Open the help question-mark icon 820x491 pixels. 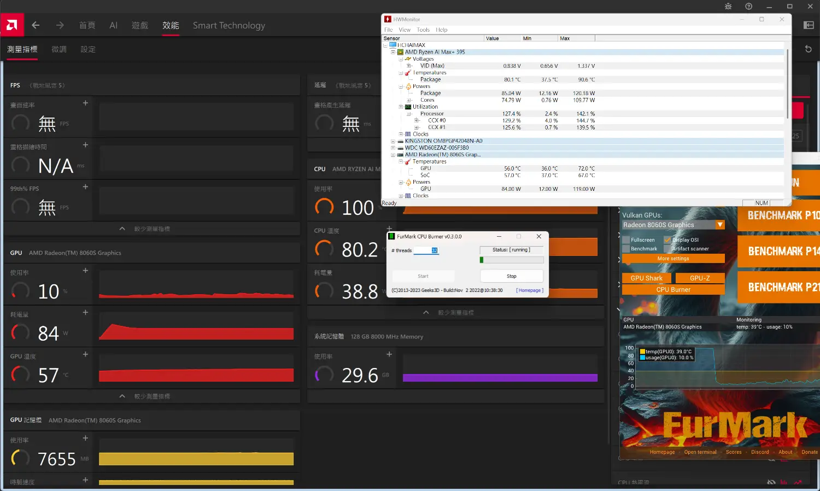click(749, 7)
